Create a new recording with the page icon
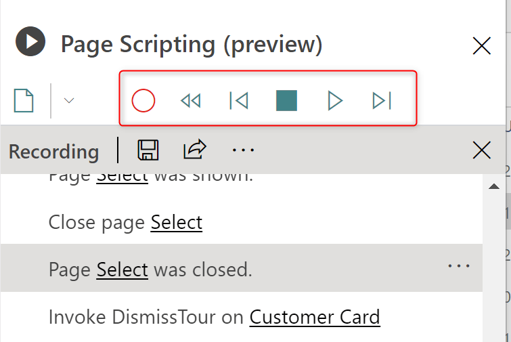Viewport: 511px width, 342px height. (x=24, y=100)
